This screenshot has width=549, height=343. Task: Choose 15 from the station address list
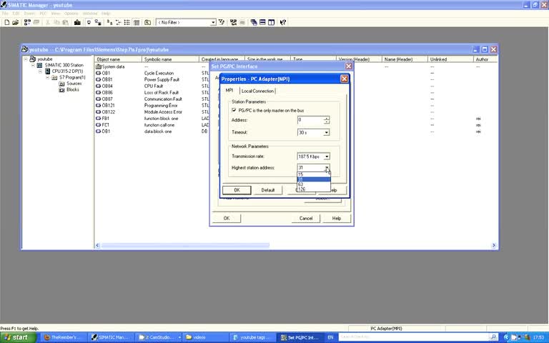pyautogui.click(x=314, y=174)
